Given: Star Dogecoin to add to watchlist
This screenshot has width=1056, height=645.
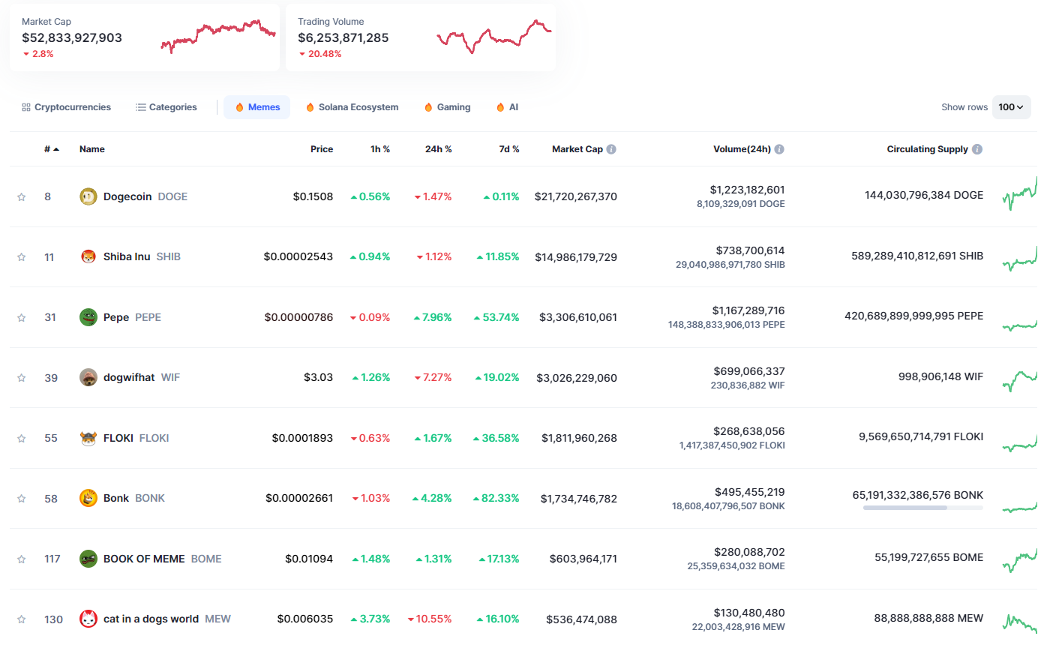Looking at the screenshot, I should click(x=22, y=197).
